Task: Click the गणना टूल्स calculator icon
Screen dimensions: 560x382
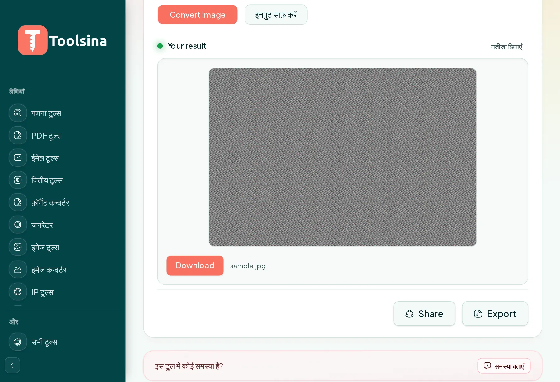Action: (18, 113)
